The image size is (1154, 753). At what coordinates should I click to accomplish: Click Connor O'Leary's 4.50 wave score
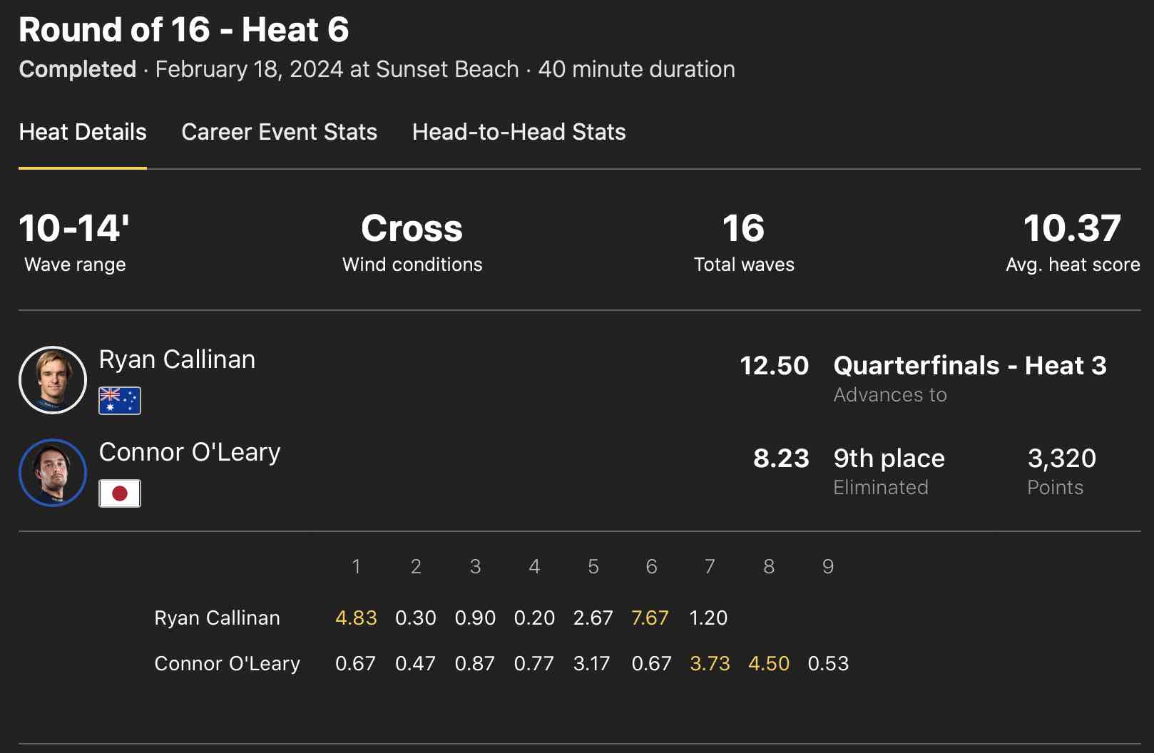coord(769,664)
